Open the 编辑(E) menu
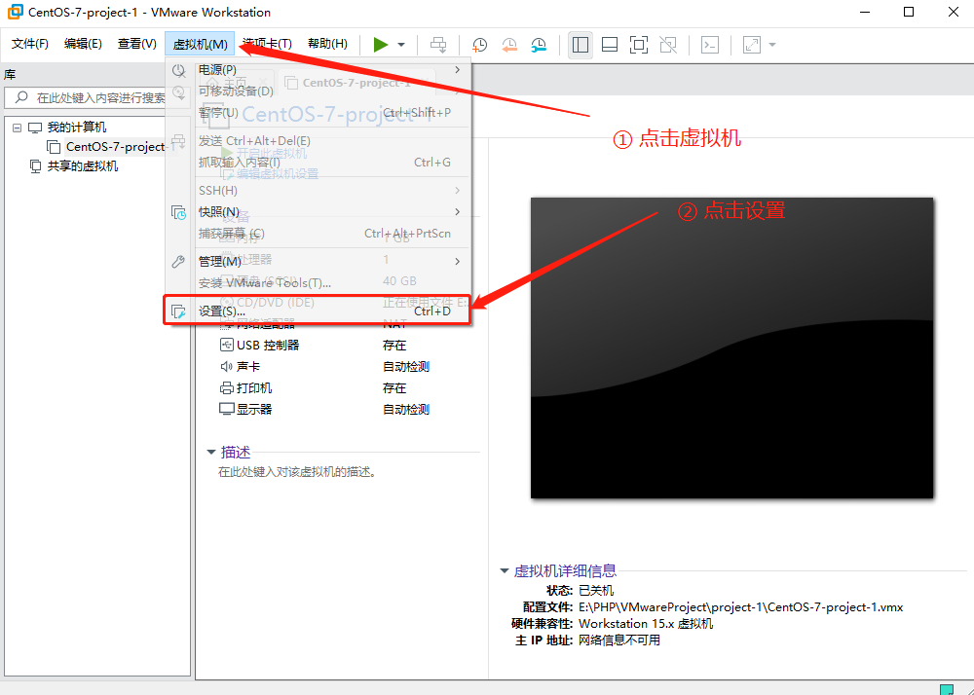 [x=83, y=44]
